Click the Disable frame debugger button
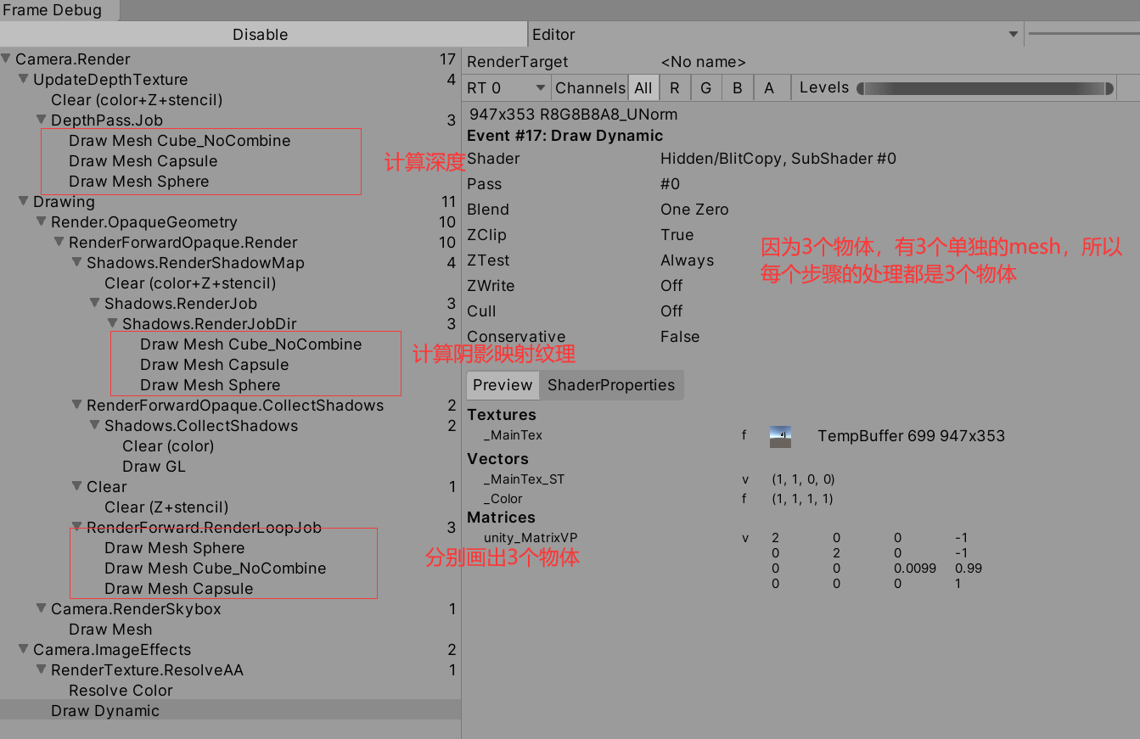The image size is (1140, 739). point(263,35)
